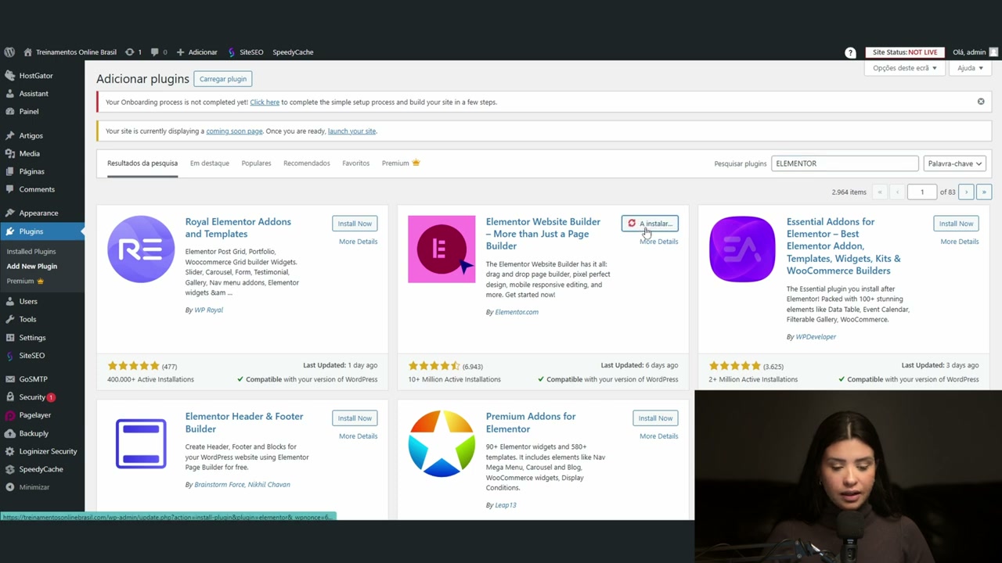Click the launch your site link
Screen dimensions: 1002x563
click(x=351, y=131)
